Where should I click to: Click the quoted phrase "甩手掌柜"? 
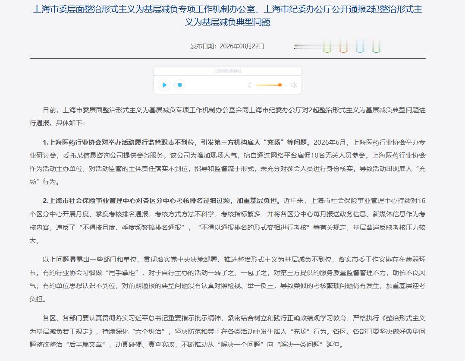(123, 272)
